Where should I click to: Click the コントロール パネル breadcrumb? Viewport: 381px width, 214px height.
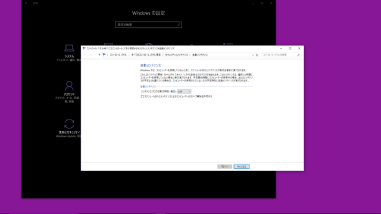[118, 55]
